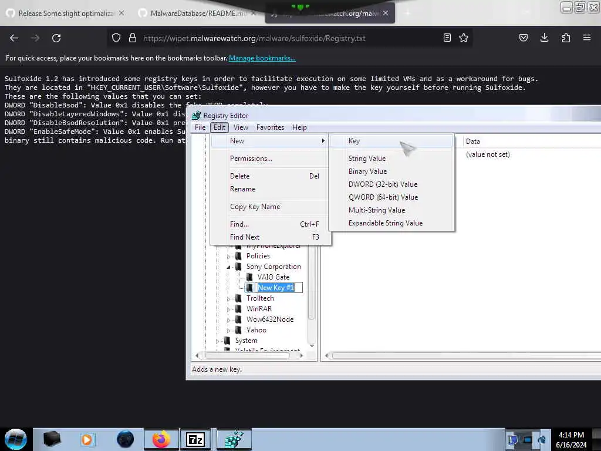
Task: Switch to Firefox from the taskbar
Action: [x=161, y=439]
